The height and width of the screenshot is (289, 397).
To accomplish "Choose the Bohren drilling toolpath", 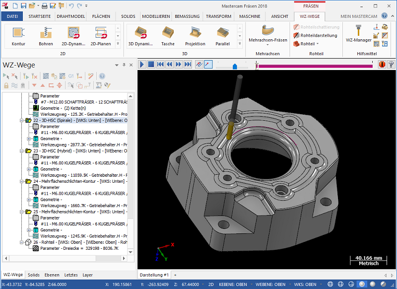I will [46, 36].
